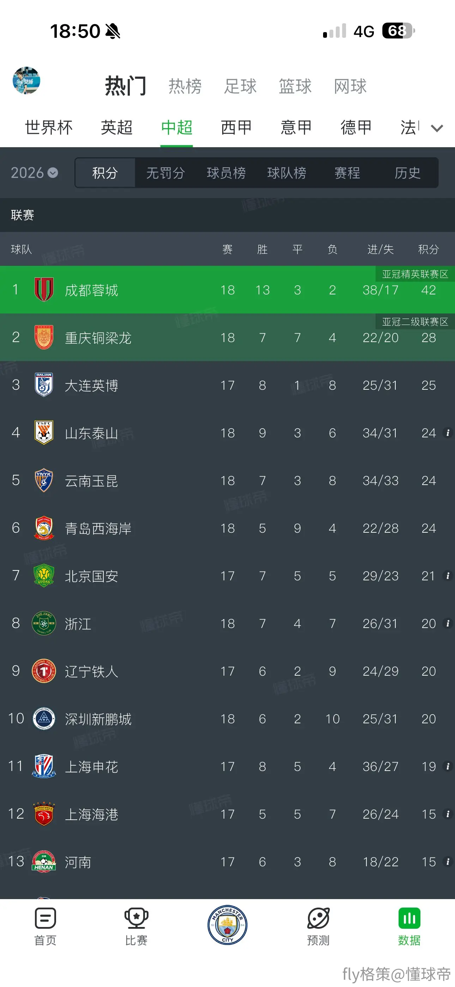455x987 pixels.
Task: Open the Manchester City crest button
Action: [227, 925]
